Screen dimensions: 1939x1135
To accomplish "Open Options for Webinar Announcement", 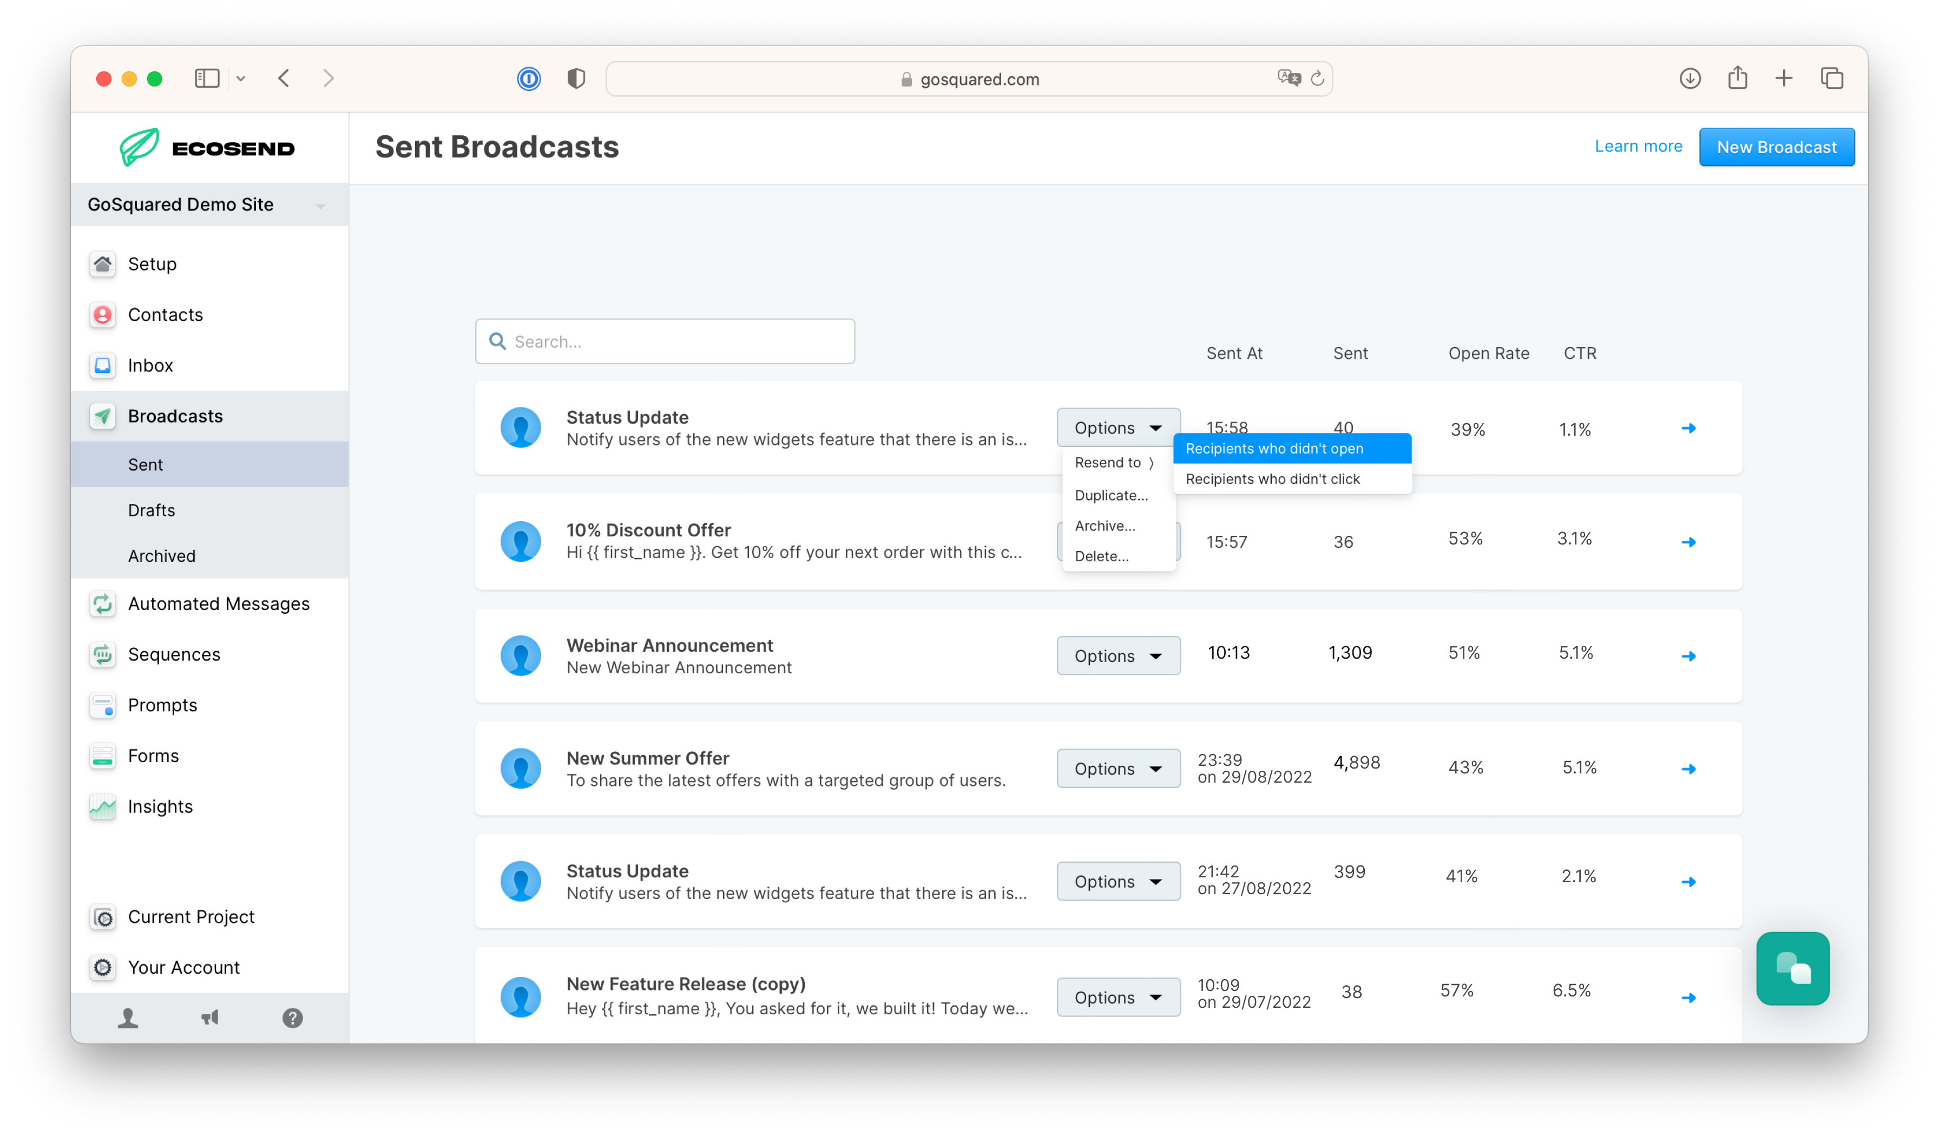I will pyautogui.click(x=1118, y=657).
